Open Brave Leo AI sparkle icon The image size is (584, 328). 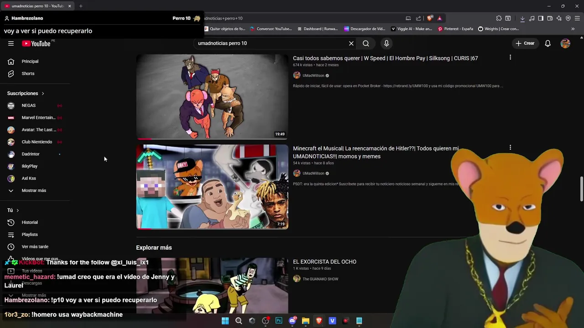(x=559, y=18)
